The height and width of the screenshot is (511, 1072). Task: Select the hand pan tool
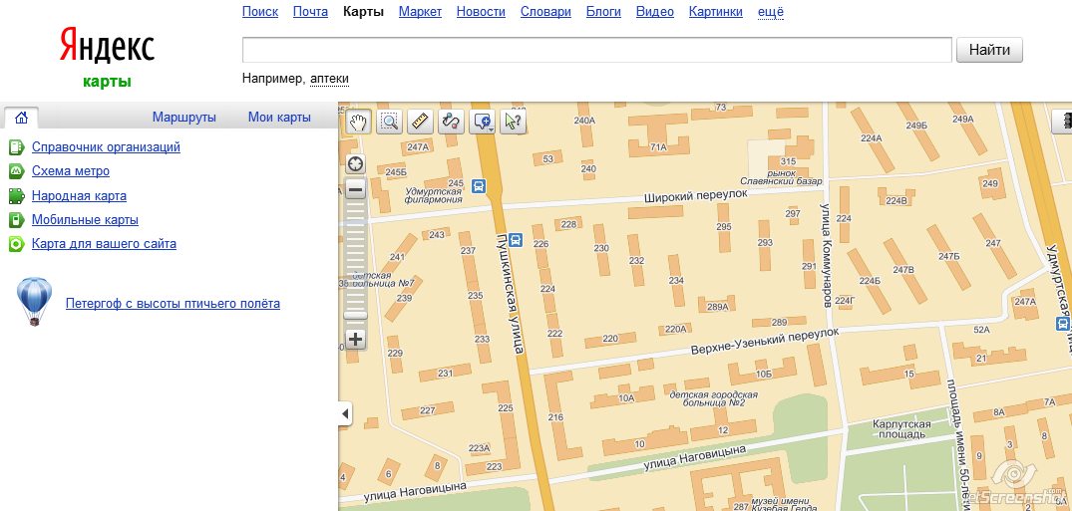point(357,122)
